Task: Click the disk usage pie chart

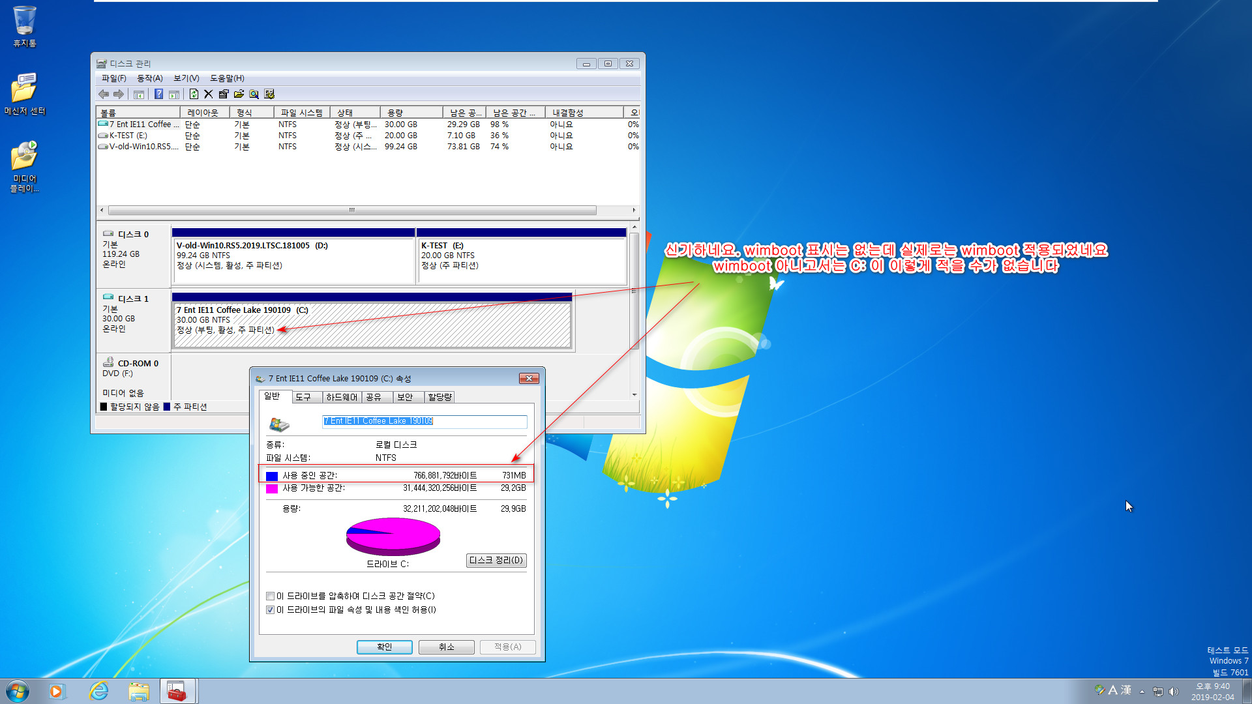Action: [393, 536]
